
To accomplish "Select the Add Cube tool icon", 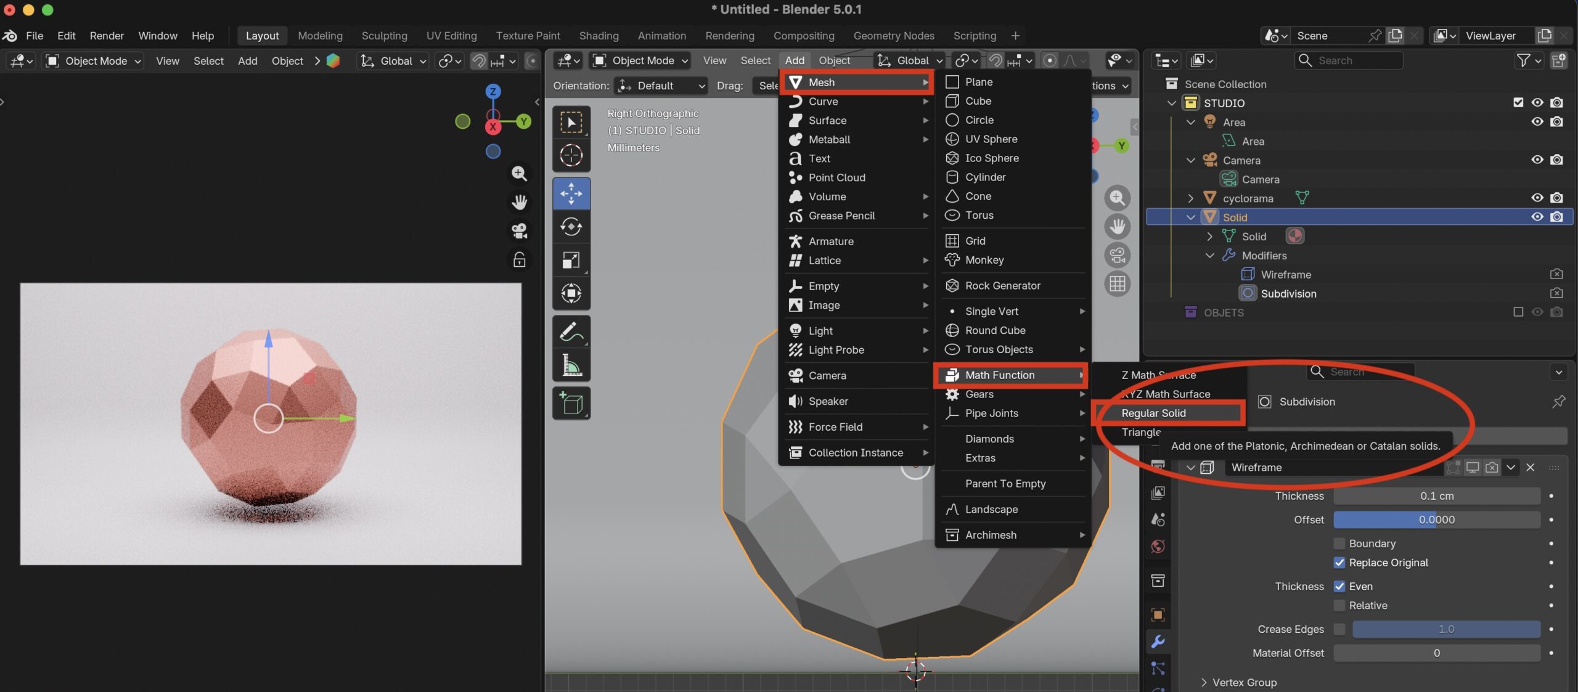I will (x=571, y=403).
